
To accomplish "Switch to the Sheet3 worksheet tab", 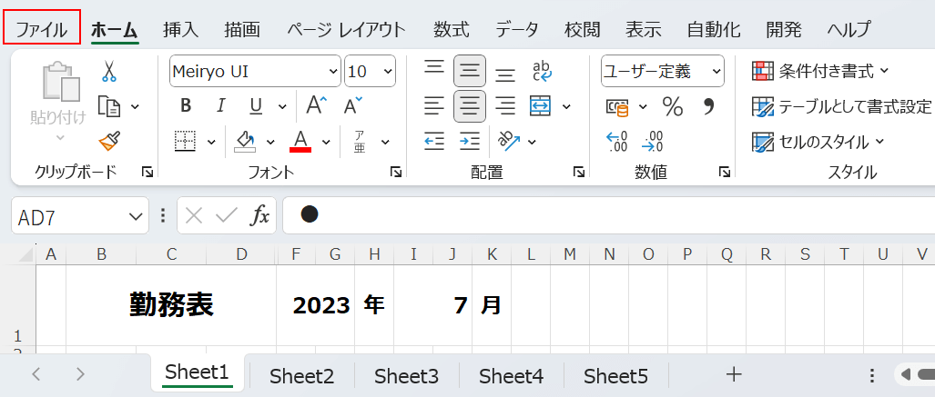I will click(x=406, y=375).
